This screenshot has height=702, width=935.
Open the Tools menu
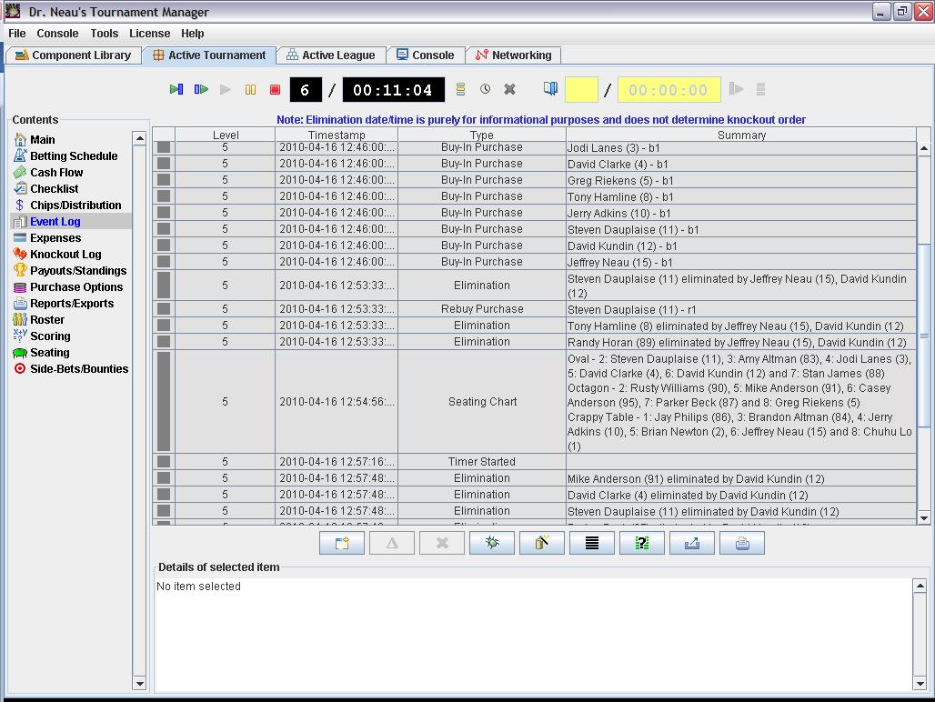105,34
